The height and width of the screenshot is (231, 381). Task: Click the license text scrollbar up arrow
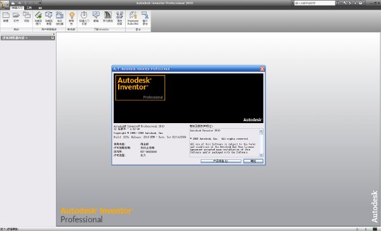pyautogui.click(x=261, y=131)
